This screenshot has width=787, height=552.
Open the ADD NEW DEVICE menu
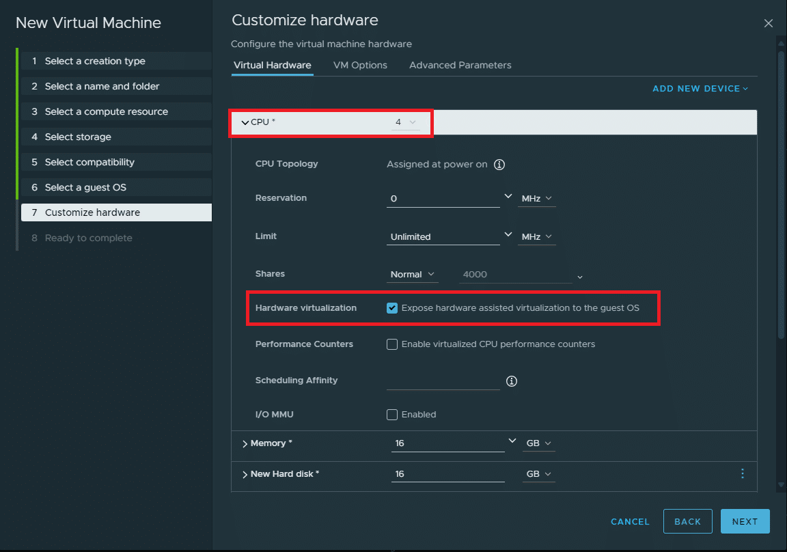(x=700, y=89)
